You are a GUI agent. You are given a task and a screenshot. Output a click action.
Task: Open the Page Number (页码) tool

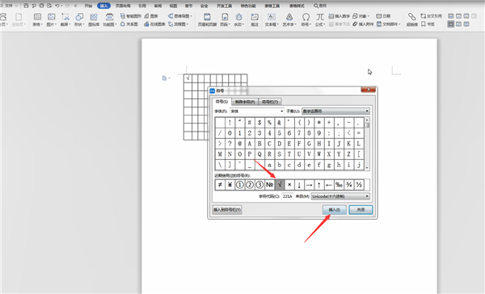[x=225, y=19]
